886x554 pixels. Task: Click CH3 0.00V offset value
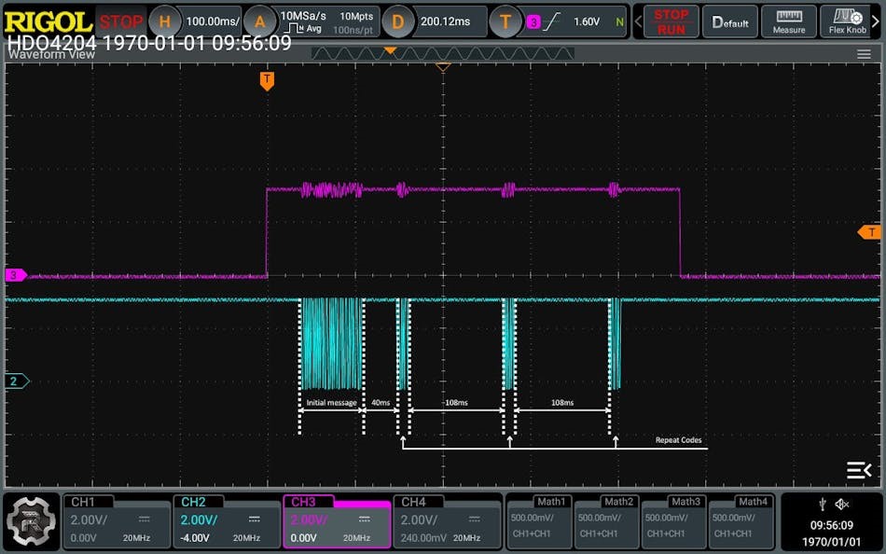tap(304, 537)
